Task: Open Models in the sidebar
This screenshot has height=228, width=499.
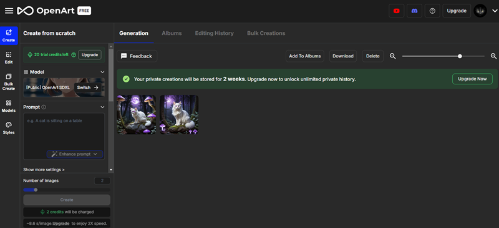Action: click(9, 106)
